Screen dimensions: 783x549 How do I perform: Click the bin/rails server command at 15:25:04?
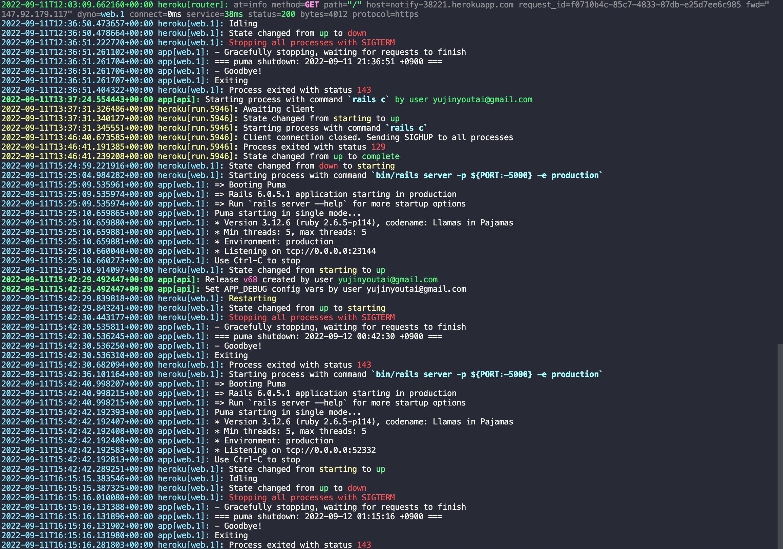487,176
